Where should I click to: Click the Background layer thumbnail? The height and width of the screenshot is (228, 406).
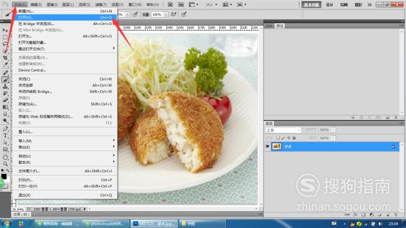[x=277, y=147]
